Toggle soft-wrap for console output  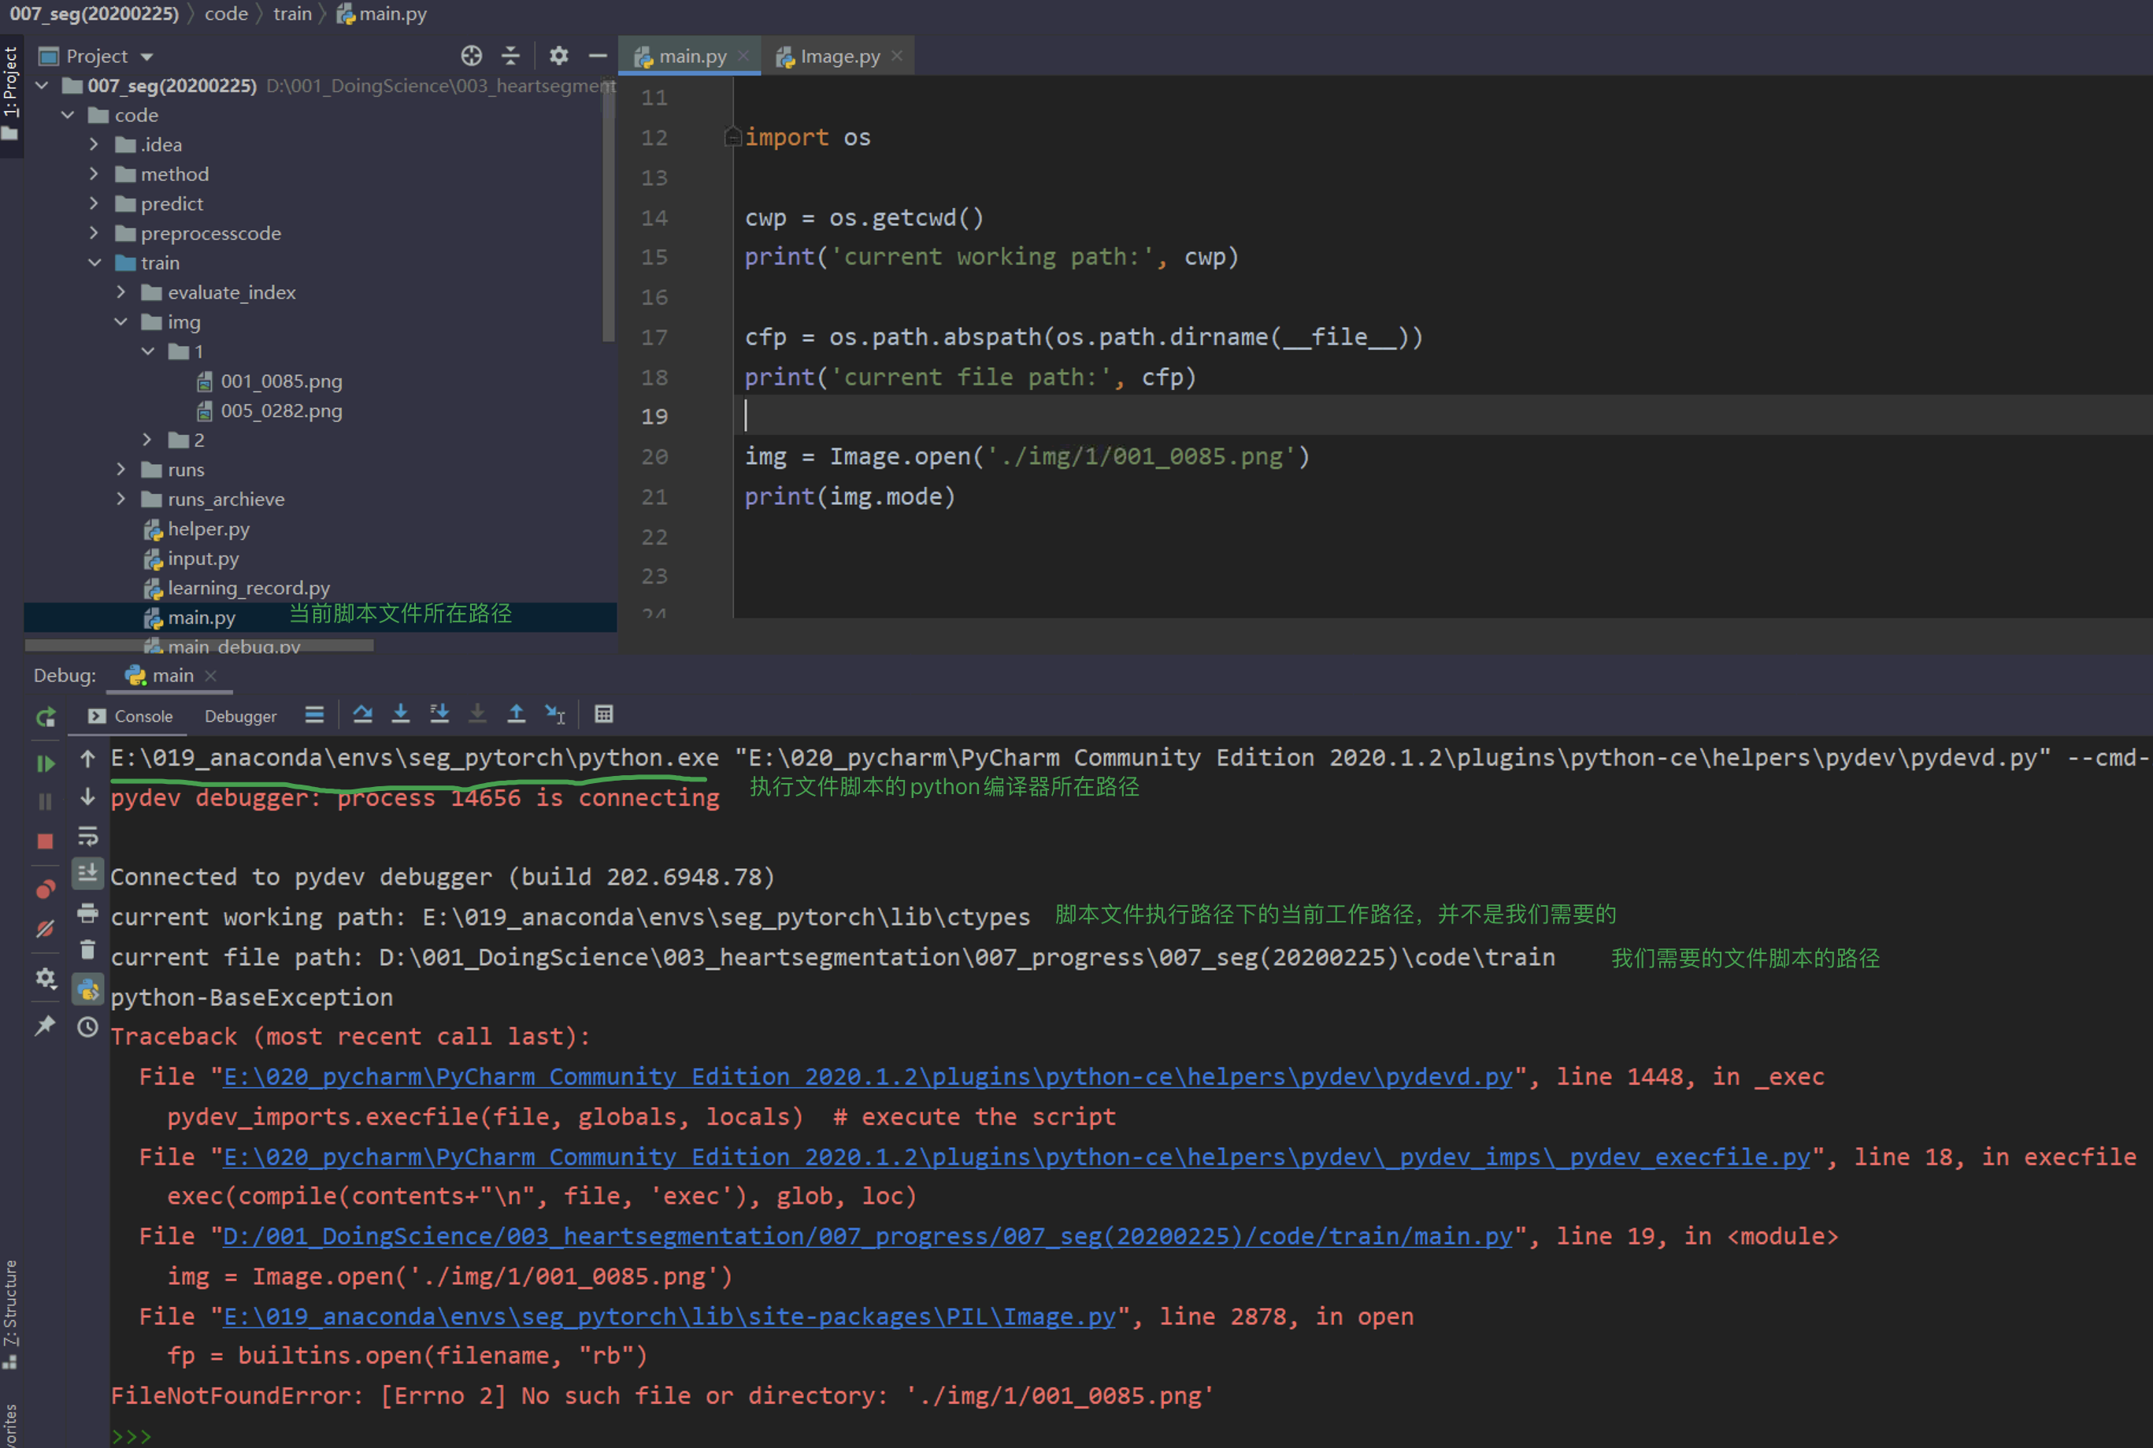pyautogui.click(x=89, y=837)
